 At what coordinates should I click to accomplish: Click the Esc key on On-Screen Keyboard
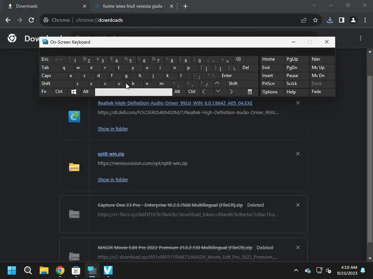[46, 59]
